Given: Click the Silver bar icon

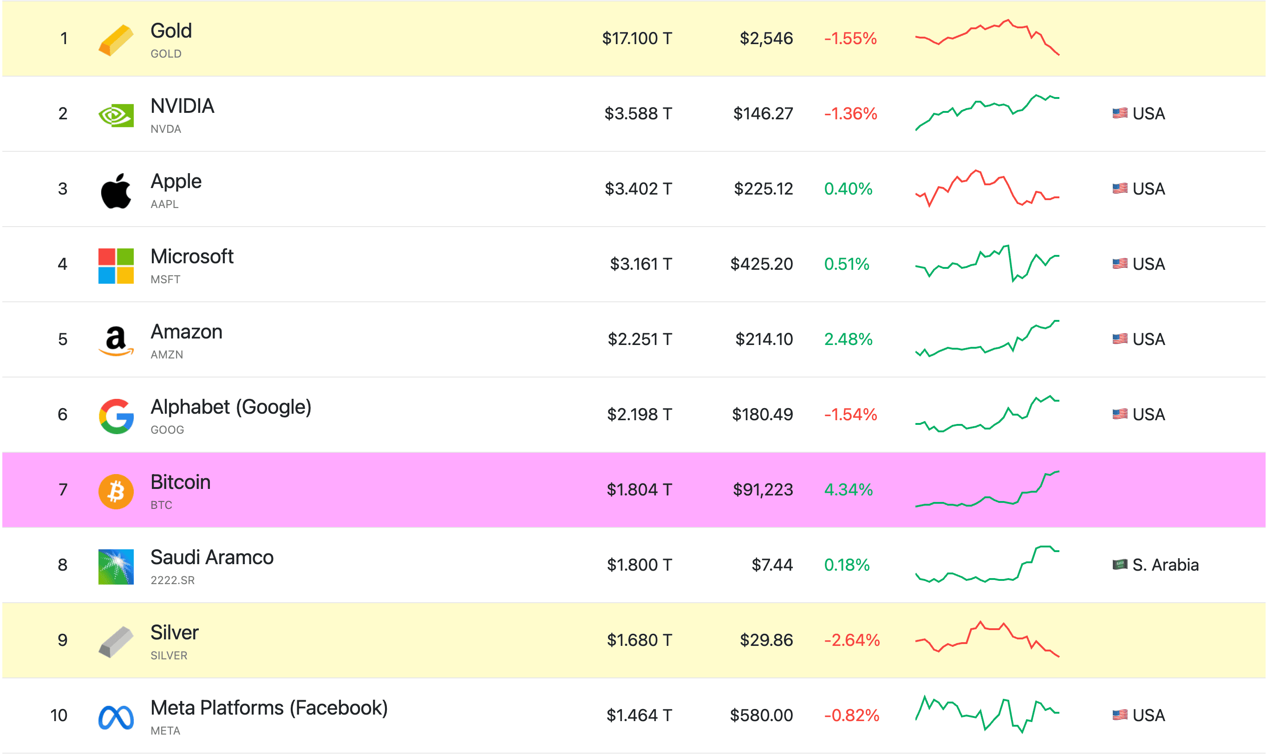Looking at the screenshot, I should (116, 642).
